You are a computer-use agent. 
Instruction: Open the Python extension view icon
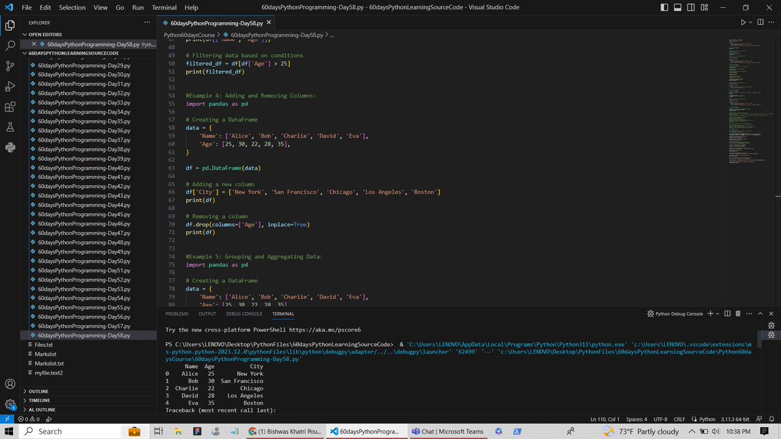point(10,147)
